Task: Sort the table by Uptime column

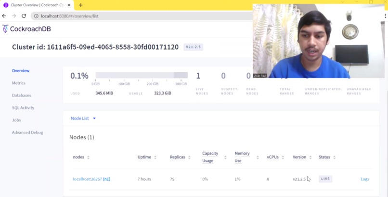Action: click(147, 157)
